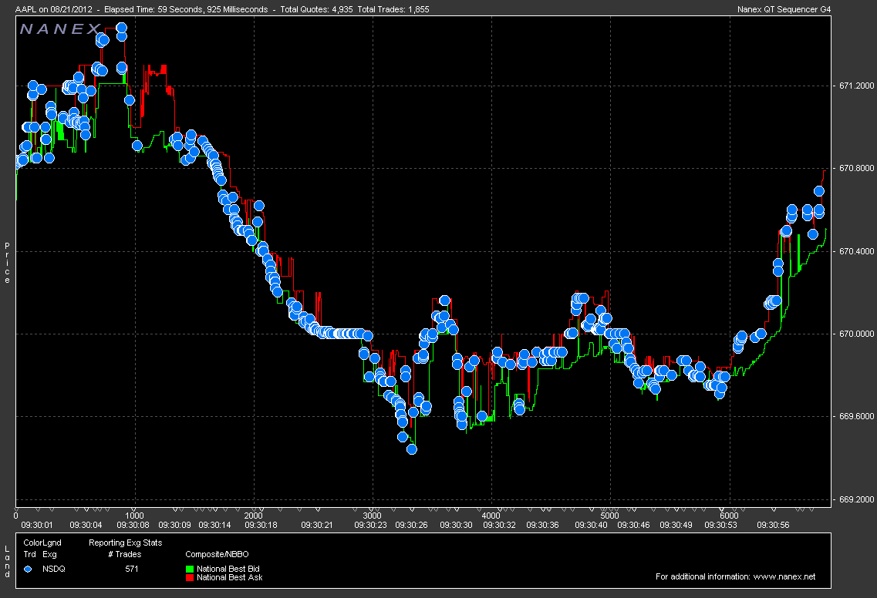This screenshot has height=598, width=877.
Task: Click the 670.4000 price axis label
Action: 856,251
